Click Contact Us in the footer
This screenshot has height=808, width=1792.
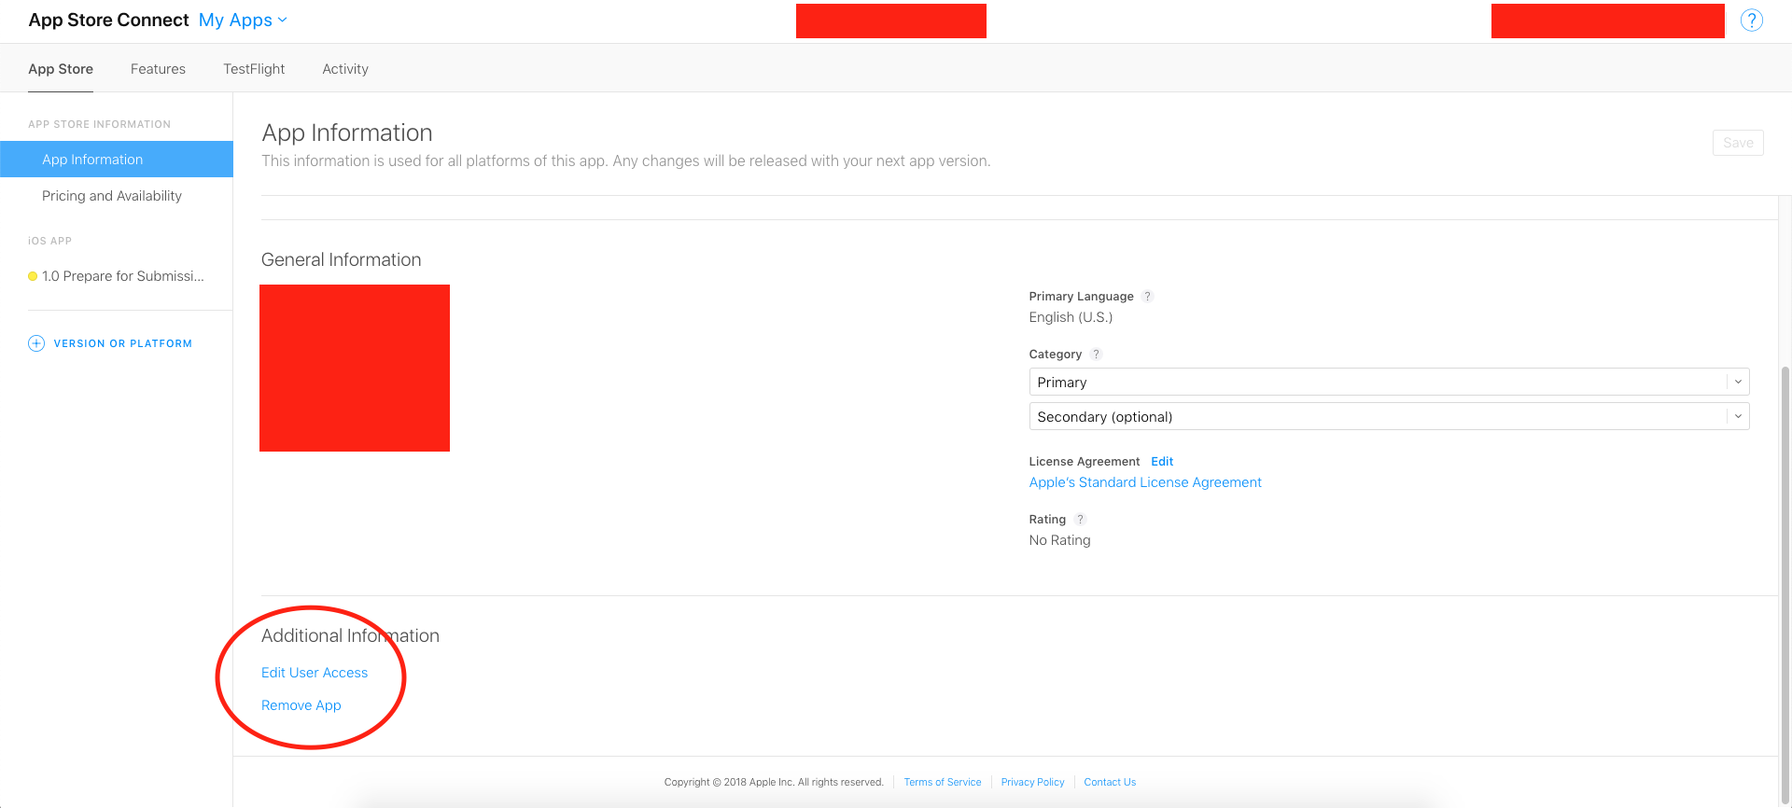tap(1110, 782)
